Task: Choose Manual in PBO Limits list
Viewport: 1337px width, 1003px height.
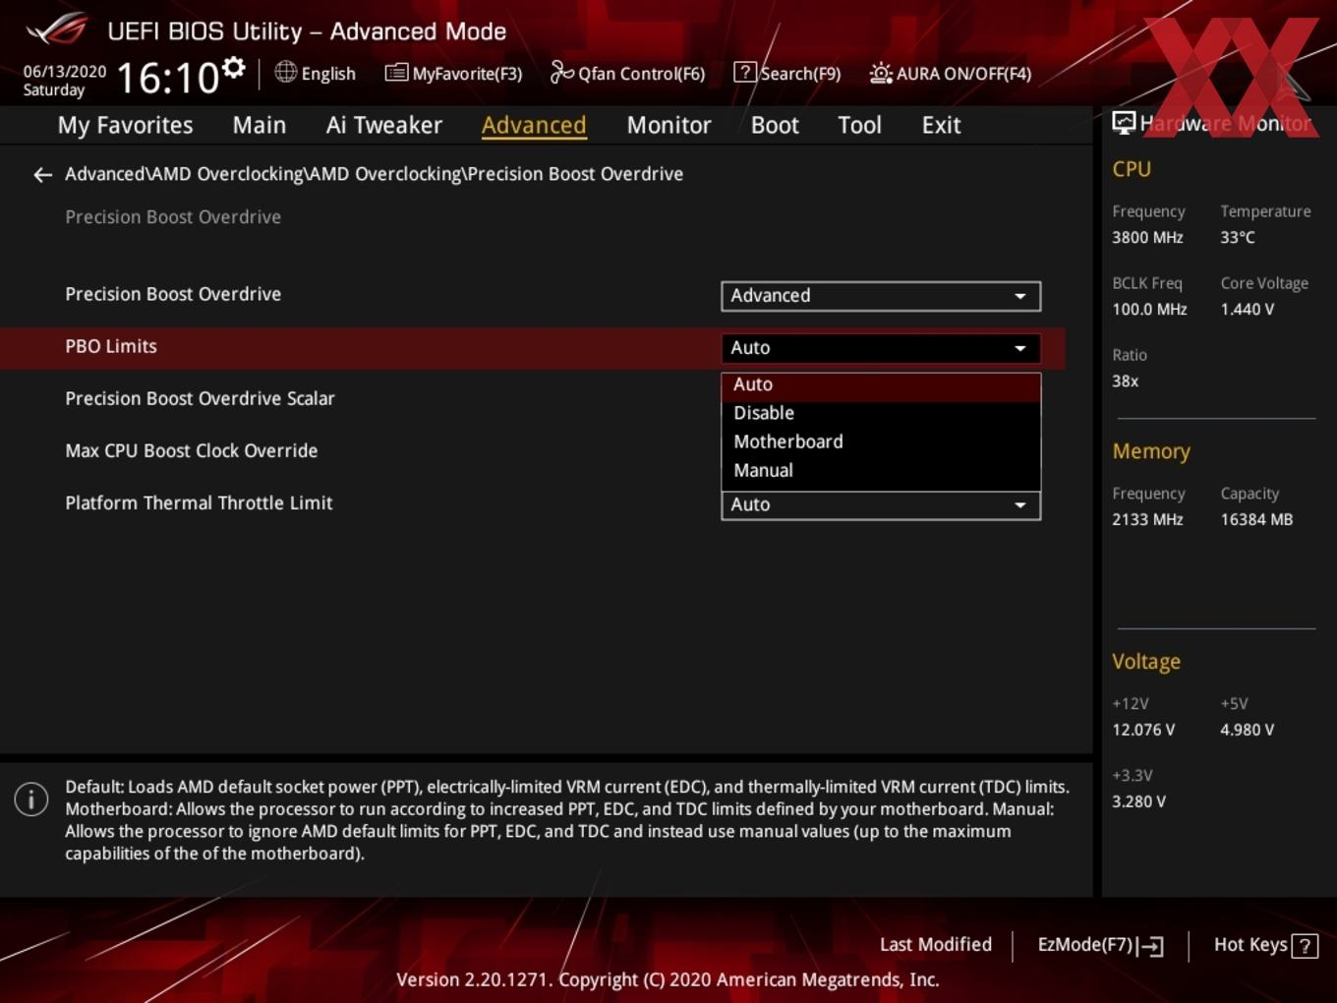Action: (x=881, y=470)
